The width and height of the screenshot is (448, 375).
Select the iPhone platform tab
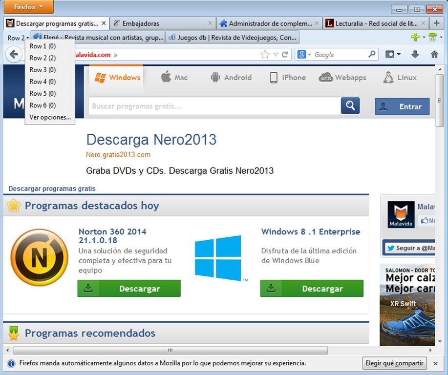coord(288,78)
